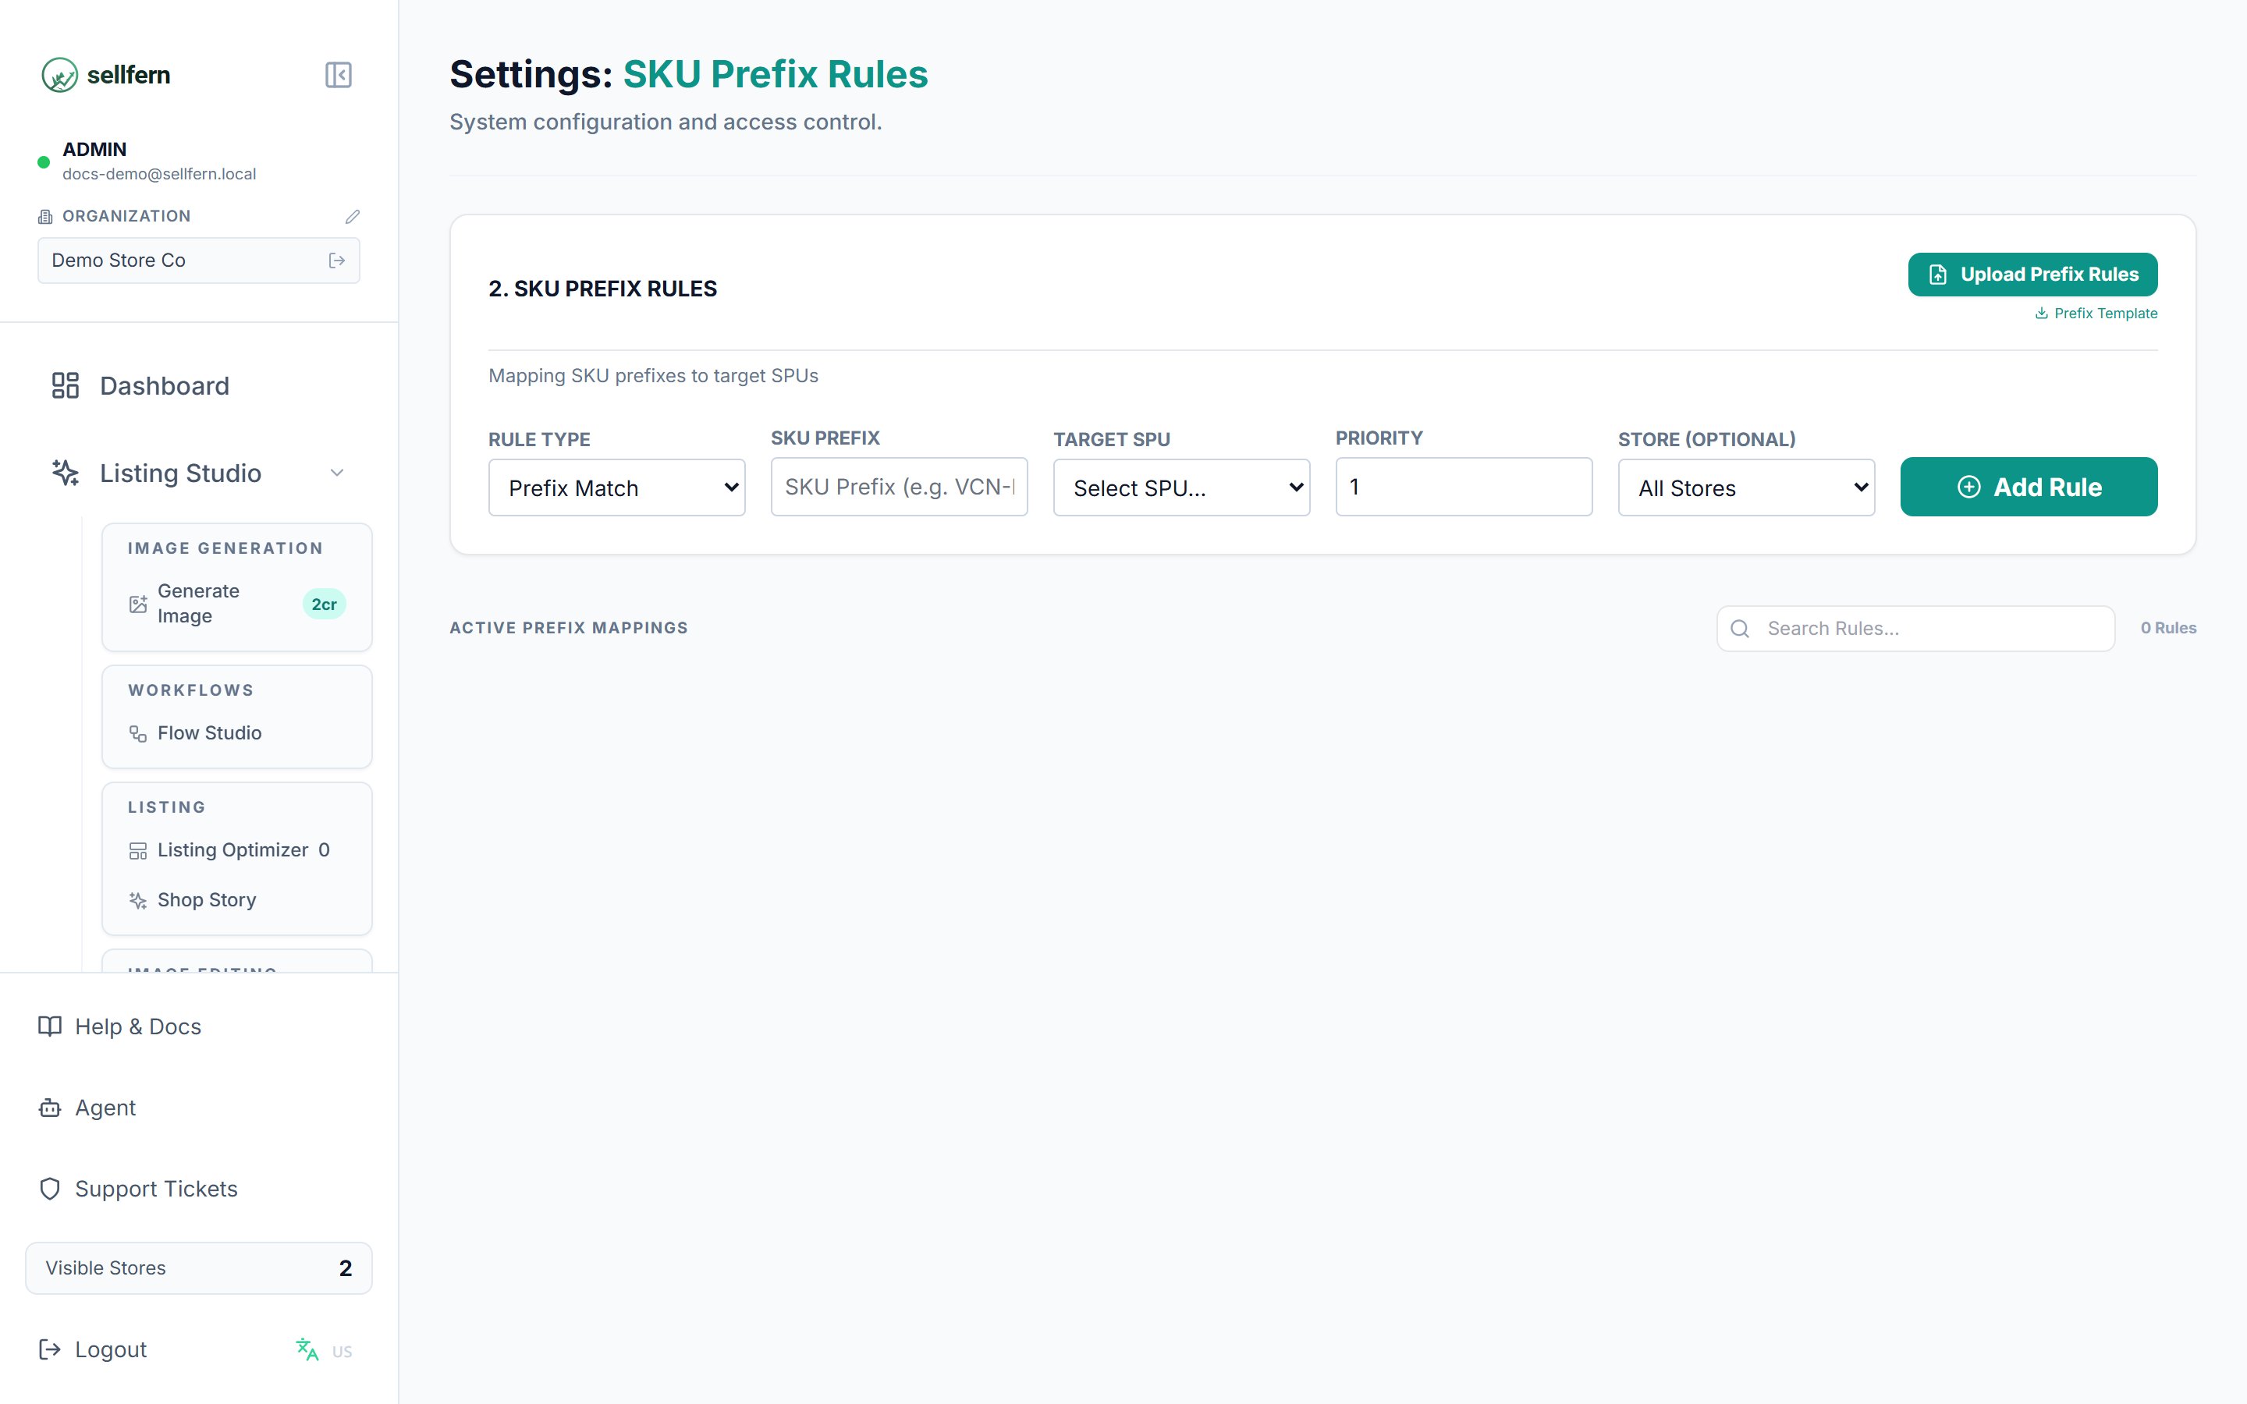Image resolution: width=2247 pixels, height=1404 pixels.
Task: Click the Logout arrow icon
Action: [50, 1349]
